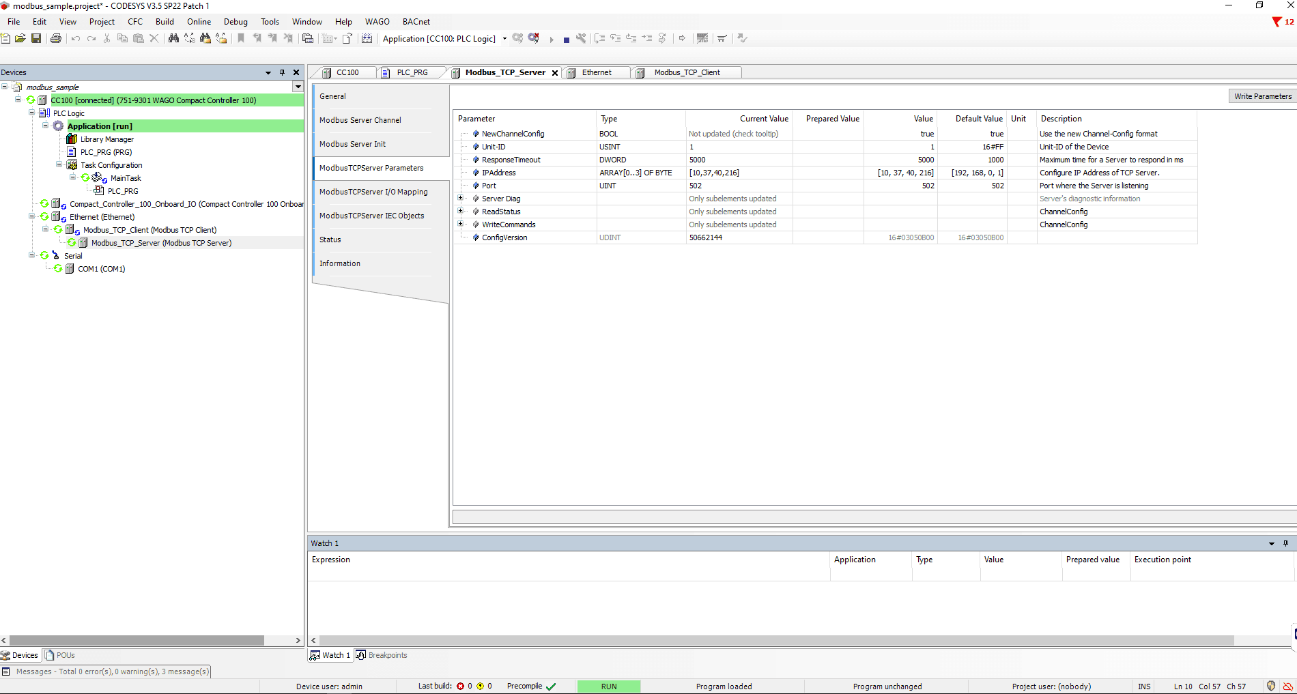Open the Application selector dropdown arrow
This screenshot has width=1297, height=694.
click(504, 38)
